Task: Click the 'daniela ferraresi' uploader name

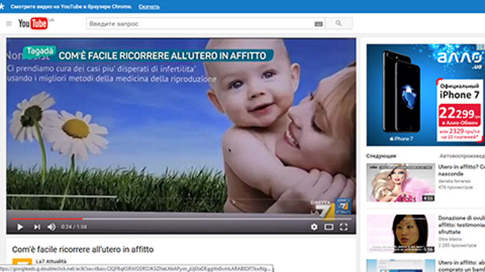Action: pyautogui.click(x=454, y=181)
